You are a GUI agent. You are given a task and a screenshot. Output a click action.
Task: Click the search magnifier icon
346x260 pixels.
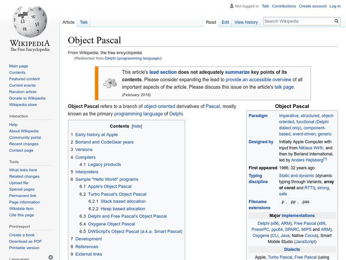pos(336,21)
